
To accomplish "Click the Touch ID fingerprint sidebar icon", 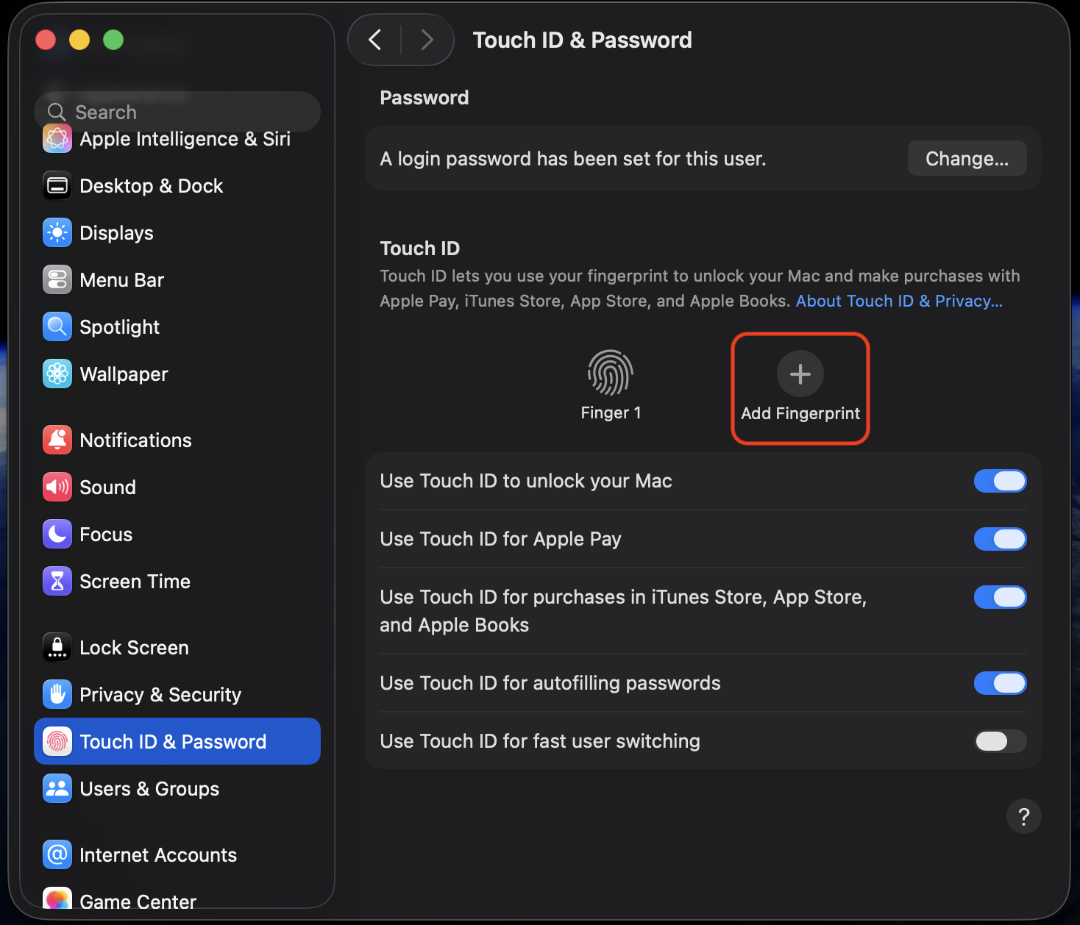I will click(57, 742).
